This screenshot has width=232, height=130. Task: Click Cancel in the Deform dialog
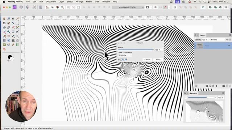[147, 59]
